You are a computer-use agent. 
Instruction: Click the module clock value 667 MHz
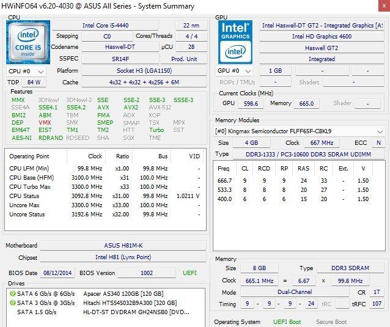tap(322, 143)
